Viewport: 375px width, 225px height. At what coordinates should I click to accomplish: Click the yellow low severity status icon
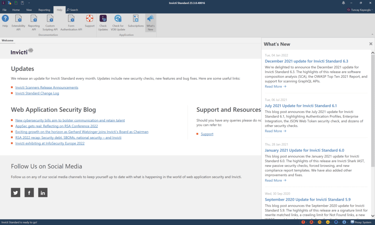click(x=328, y=222)
